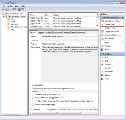Switch to the Settings tab
This screenshot has height=120, width=126.
coord(66,33)
